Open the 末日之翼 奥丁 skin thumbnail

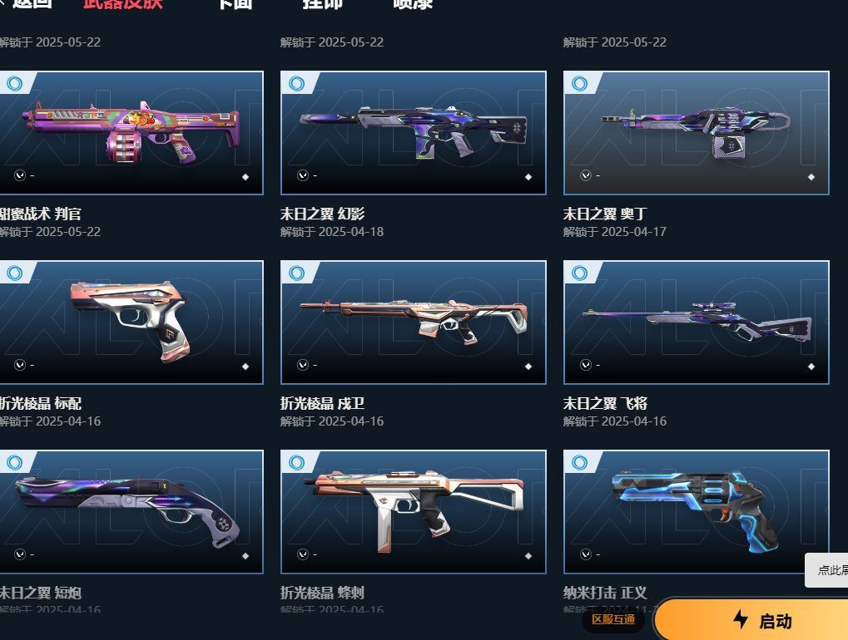coord(696,133)
